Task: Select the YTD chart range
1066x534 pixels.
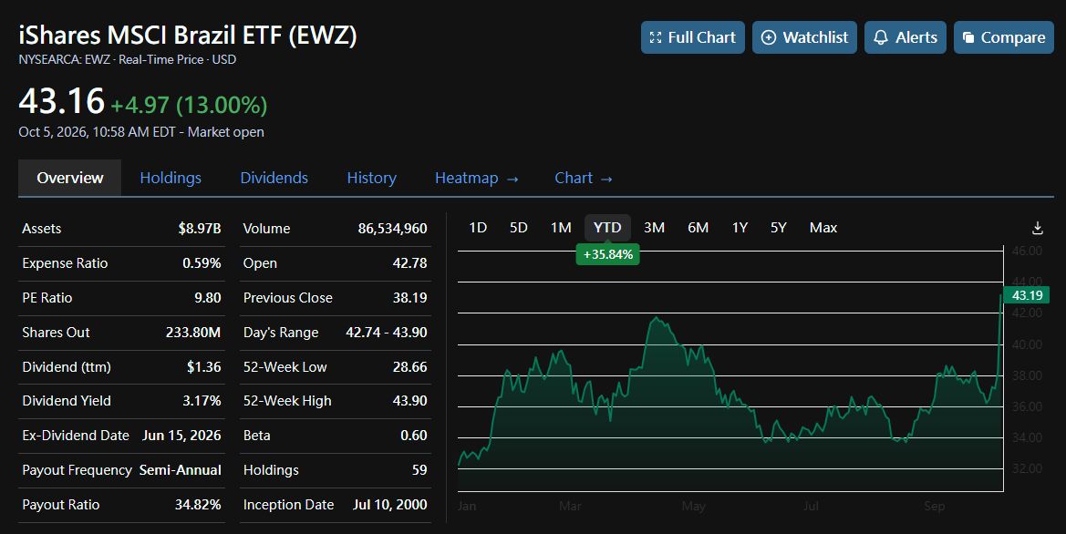Action: [x=607, y=228]
